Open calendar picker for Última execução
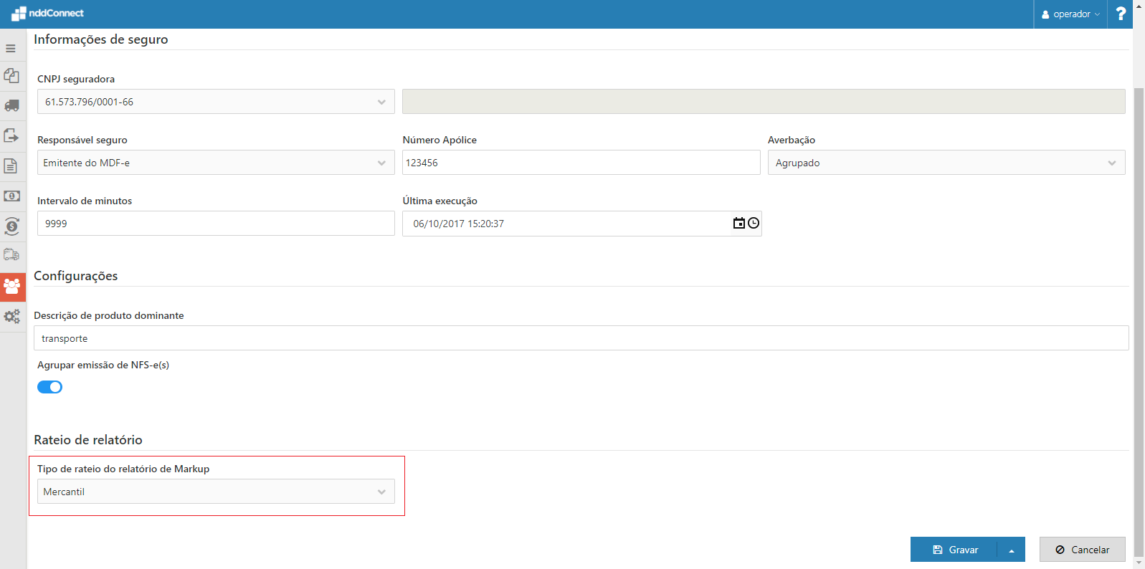Viewport: 1145px width, 569px height. 738,224
